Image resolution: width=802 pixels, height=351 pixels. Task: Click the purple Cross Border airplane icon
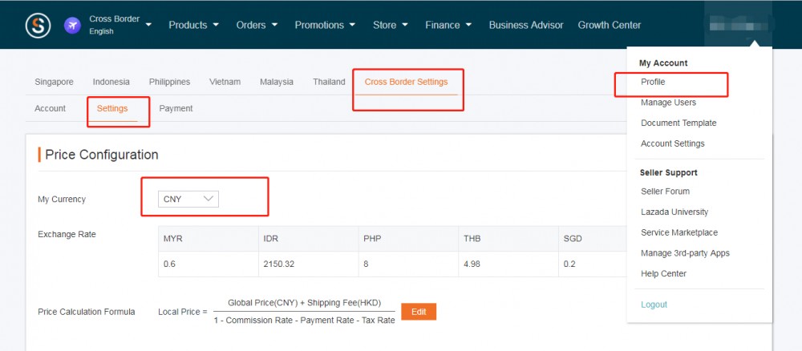click(x=73, y=25)
